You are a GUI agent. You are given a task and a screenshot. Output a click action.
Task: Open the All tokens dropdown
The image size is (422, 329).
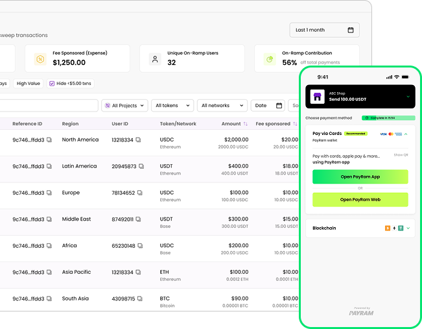pos(172,105)
